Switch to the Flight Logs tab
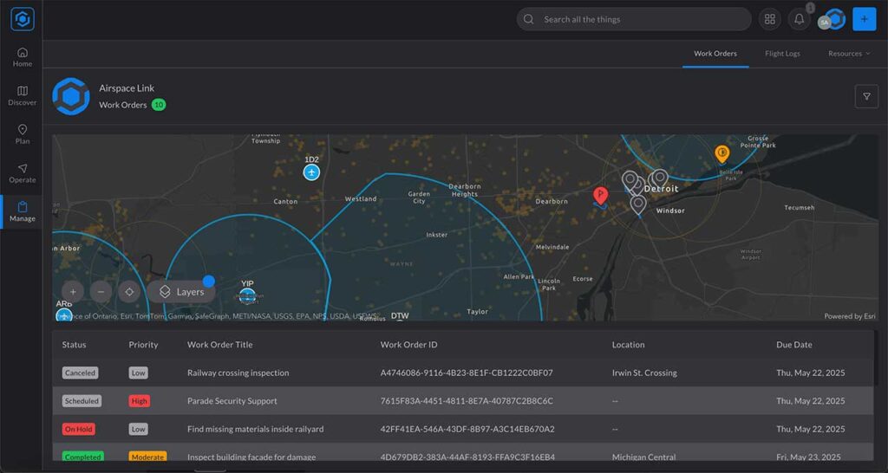This screenshot has width=888, height=473. point(782,53)
